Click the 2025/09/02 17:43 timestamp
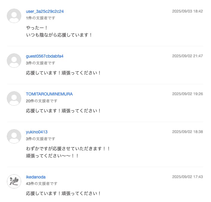211x202 pixels. pyautogui.click(x=187, y=177)
